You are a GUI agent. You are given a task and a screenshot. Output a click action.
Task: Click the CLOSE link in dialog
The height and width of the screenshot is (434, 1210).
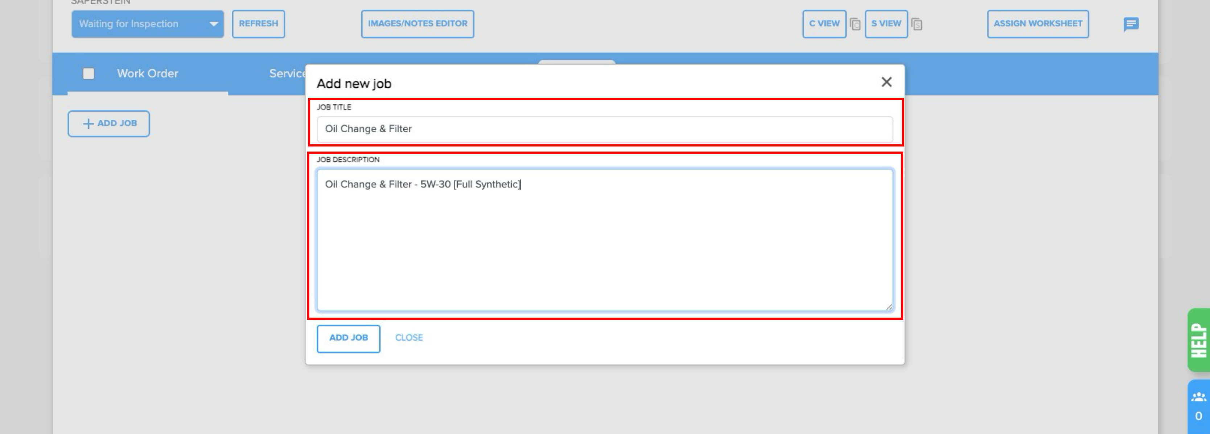click(409, 338)
